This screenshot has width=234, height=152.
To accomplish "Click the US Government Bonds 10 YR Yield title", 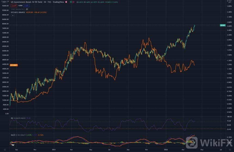I will (26, 2).
